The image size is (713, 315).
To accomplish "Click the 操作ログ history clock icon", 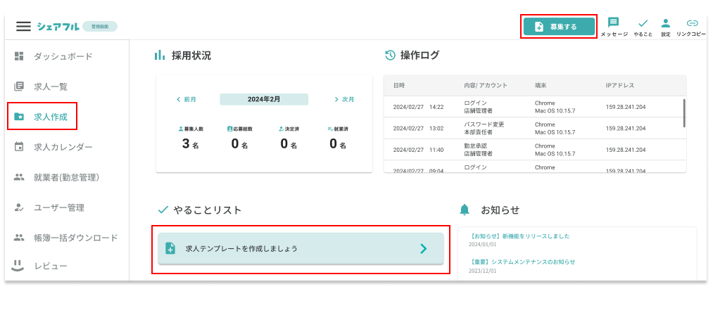I will point(390,56).
